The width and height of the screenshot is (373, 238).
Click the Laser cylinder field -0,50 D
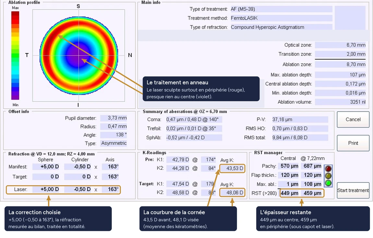tap(78, 189)
